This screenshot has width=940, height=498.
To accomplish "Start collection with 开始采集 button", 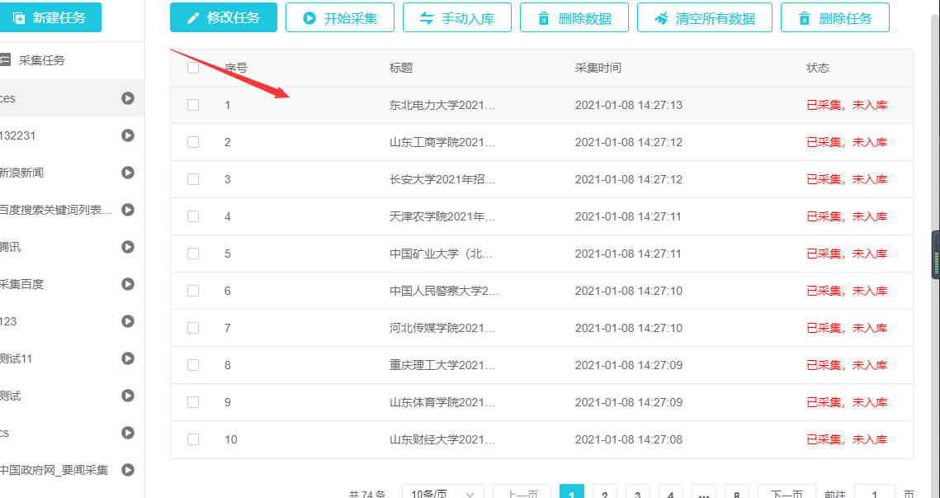I will [340, 17].
